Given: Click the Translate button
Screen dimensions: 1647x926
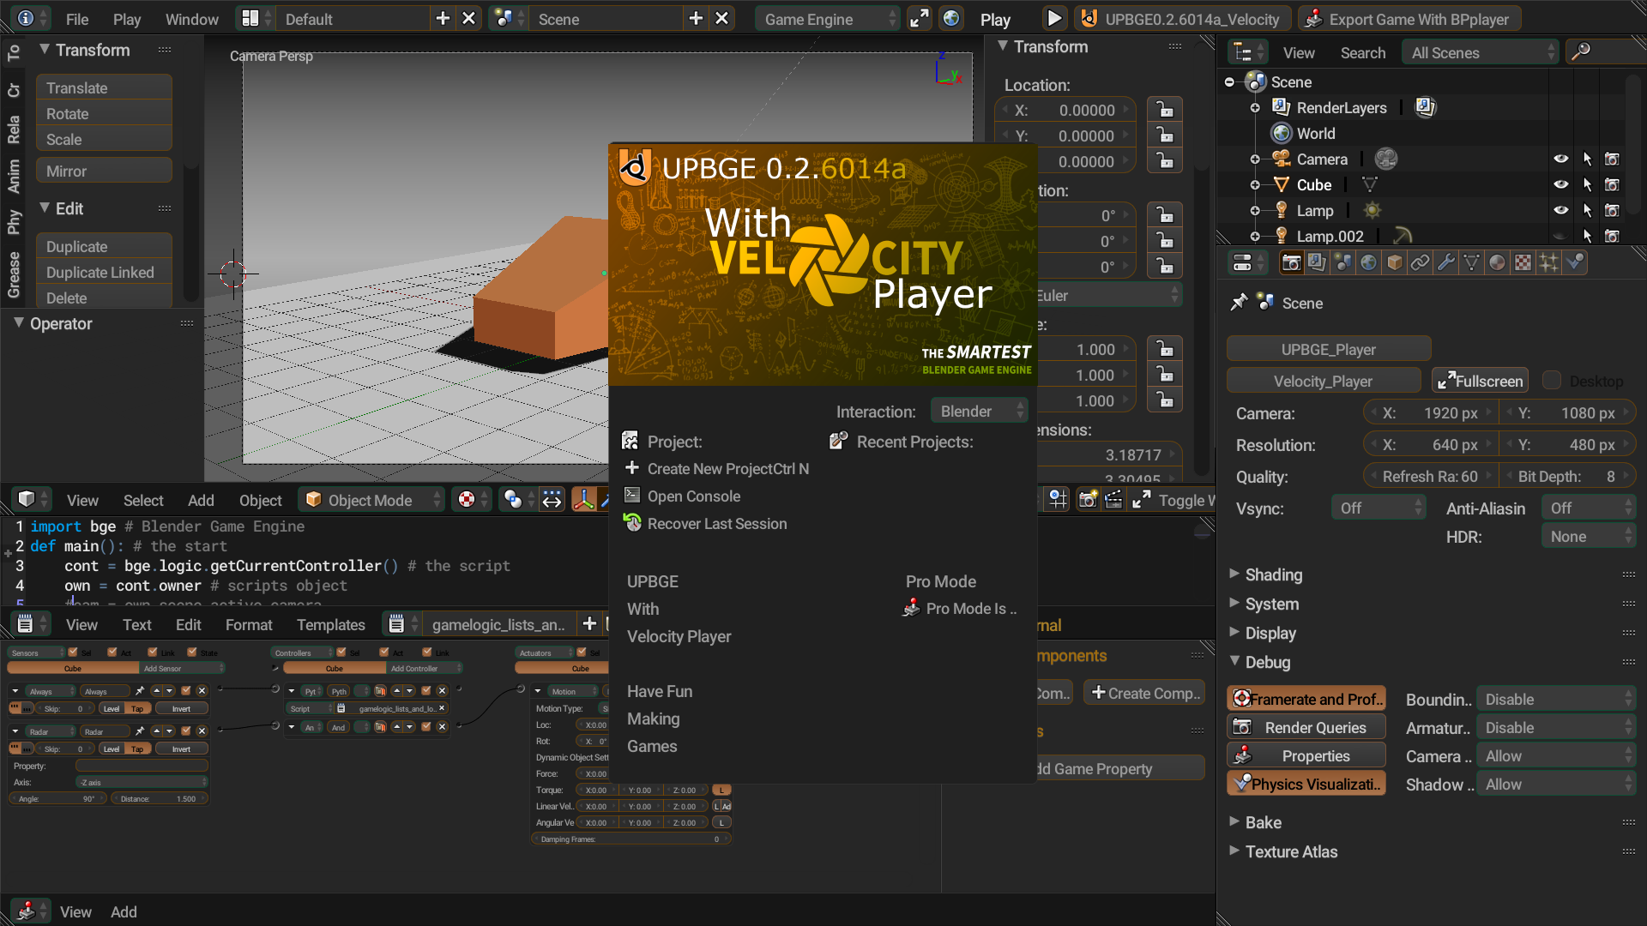Looking at the screenshot, I should (104, 87).
